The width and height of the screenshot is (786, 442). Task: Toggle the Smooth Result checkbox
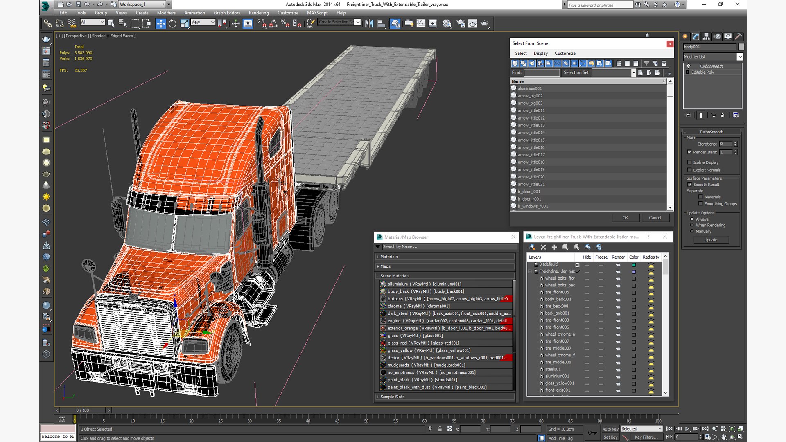[689, 185]
